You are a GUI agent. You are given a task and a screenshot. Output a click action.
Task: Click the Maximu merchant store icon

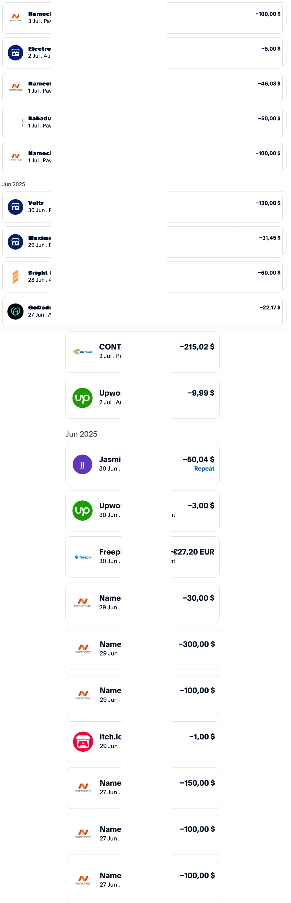pyautogui.click(x=15, y=242)
